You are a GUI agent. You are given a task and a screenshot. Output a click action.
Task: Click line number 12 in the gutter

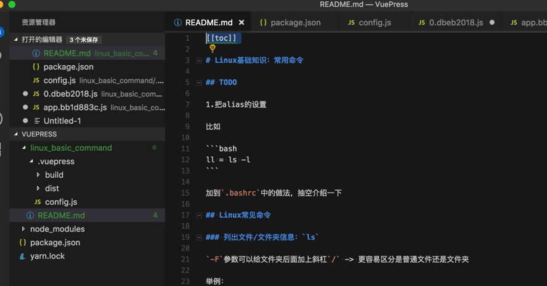pyautogui.click(x=185, y=160)
